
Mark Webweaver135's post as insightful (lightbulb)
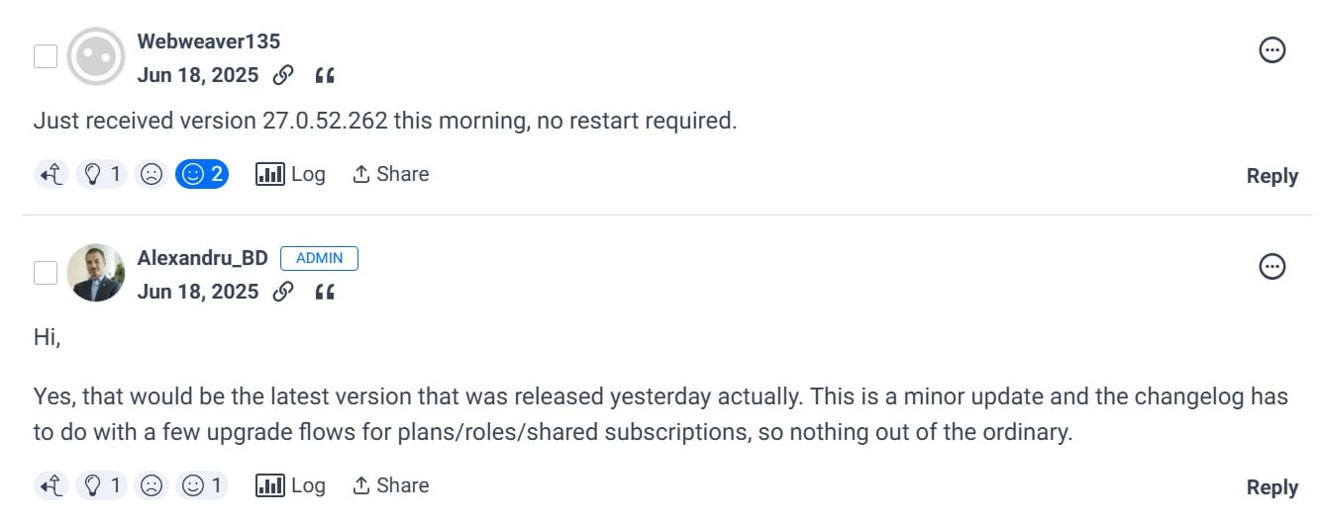coord(103,175)
